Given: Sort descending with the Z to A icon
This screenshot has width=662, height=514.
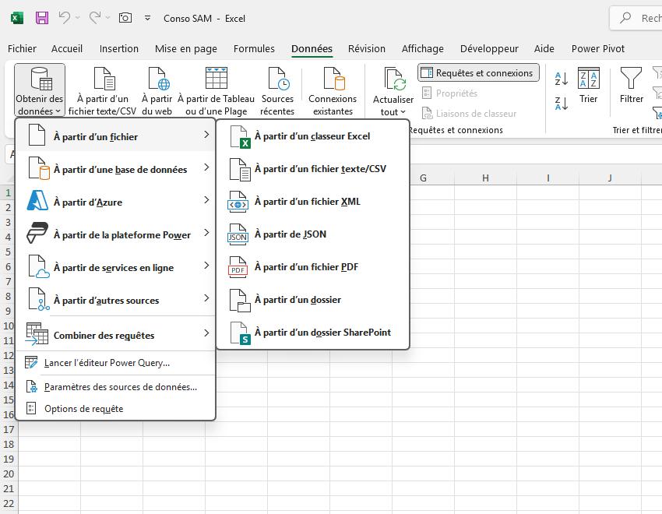Looking at the screenshot, I should coord(561,103).
